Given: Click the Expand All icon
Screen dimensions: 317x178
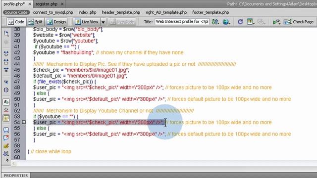Looking at the screenshot, I should pos(6,70).
